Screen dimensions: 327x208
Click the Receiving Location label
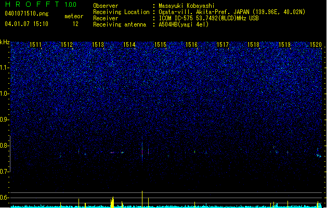pos(121,12)
